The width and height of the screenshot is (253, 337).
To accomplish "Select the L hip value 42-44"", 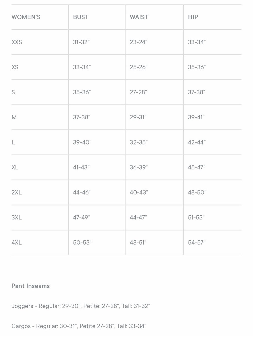I will coord(197,142).
